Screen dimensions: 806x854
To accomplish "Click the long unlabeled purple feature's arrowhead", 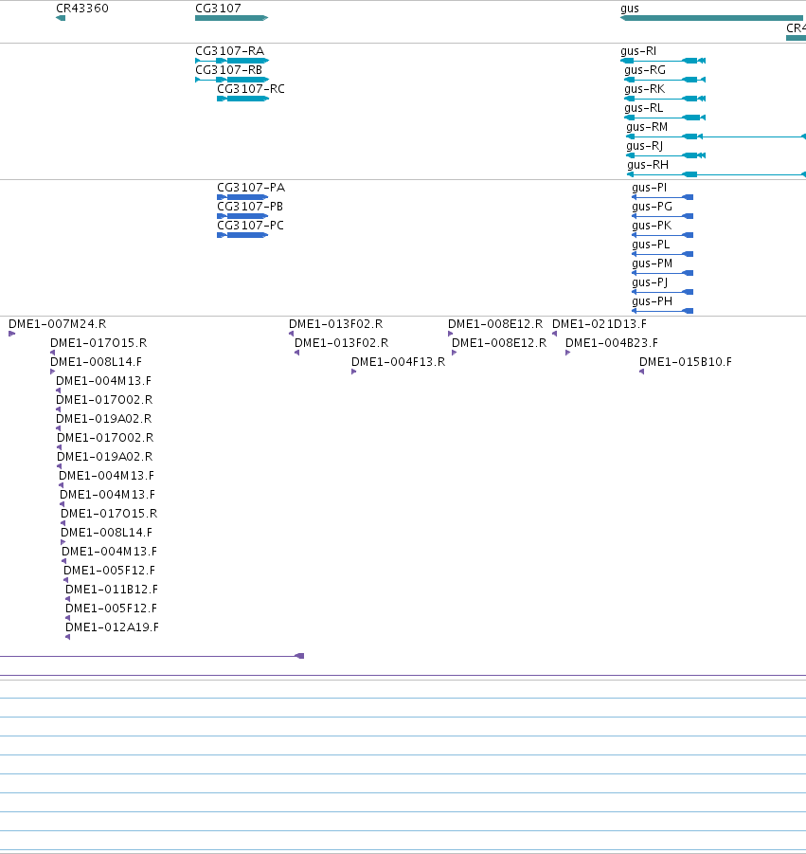I will click(299, 656).
